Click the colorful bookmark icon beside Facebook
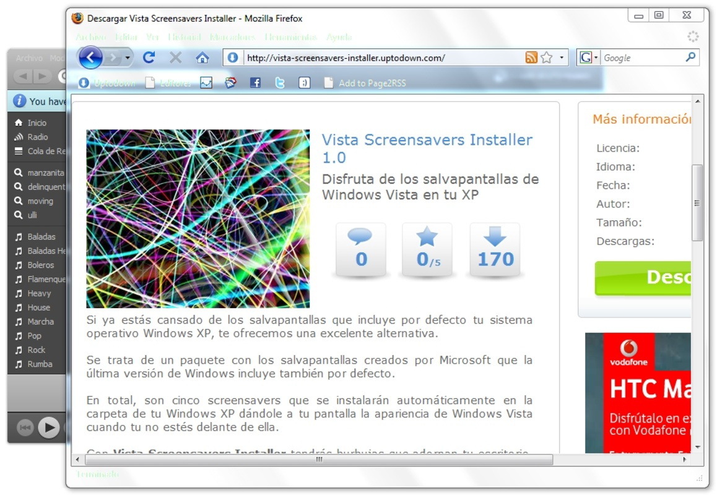The width and height of the screenshot is (717, 495). [230, 83]
